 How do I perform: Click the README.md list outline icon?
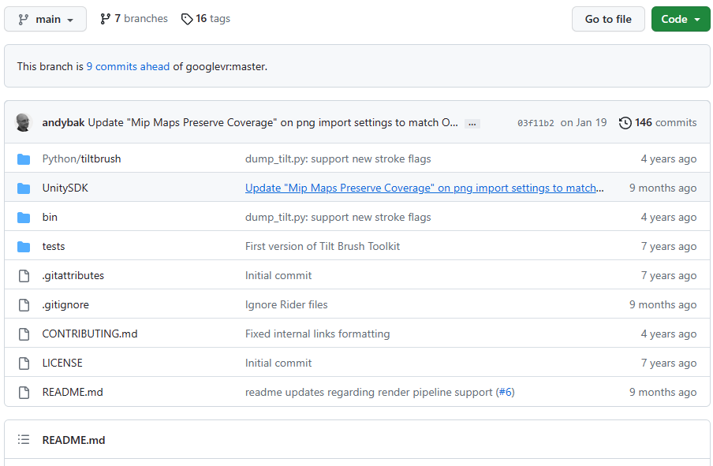click(x=24, y=440)
